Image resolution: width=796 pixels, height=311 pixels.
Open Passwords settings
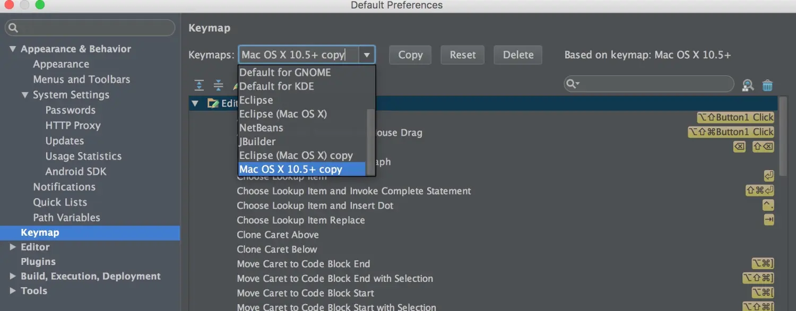(x=71, y=110)
